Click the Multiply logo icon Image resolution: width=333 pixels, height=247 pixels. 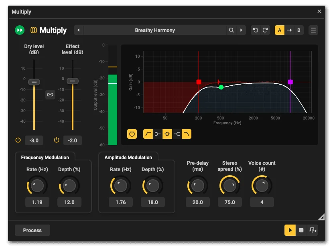coord(34,30)
